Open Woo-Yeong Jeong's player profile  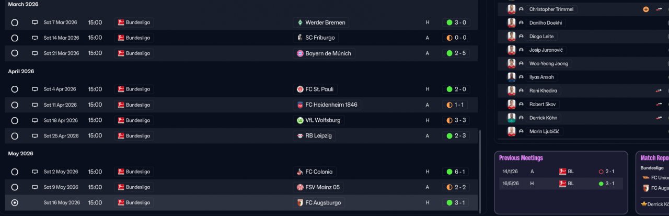coord(548,64)
